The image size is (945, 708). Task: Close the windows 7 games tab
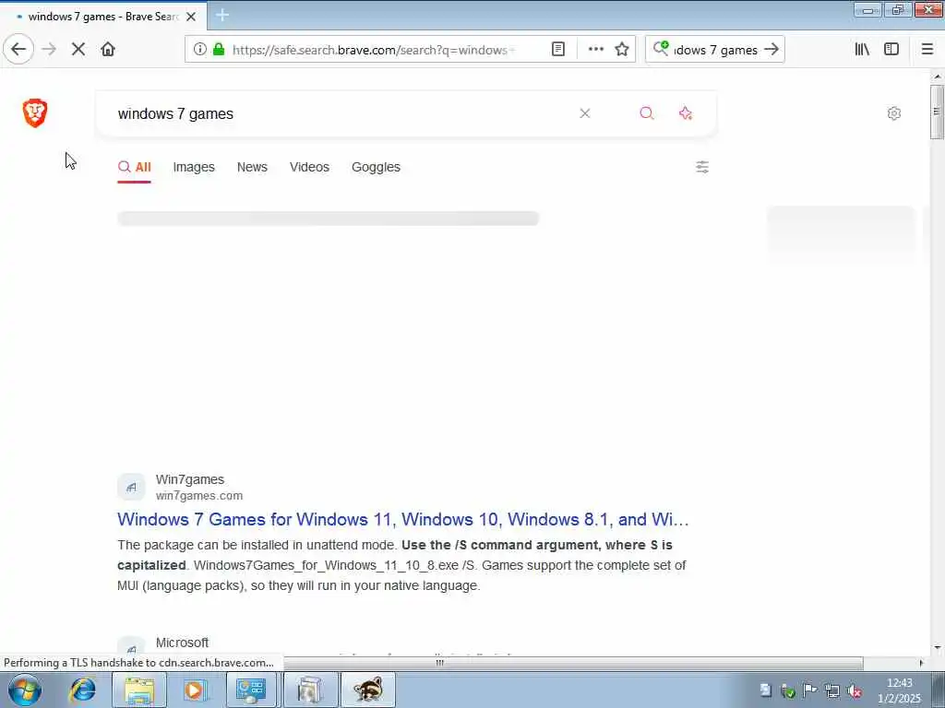coord(191,17)
